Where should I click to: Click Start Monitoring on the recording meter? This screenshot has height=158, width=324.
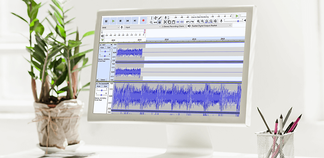tap(200, 17)
